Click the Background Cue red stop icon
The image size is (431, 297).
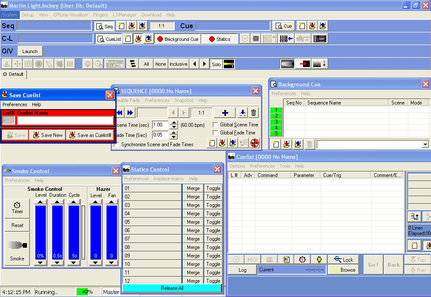160,39
